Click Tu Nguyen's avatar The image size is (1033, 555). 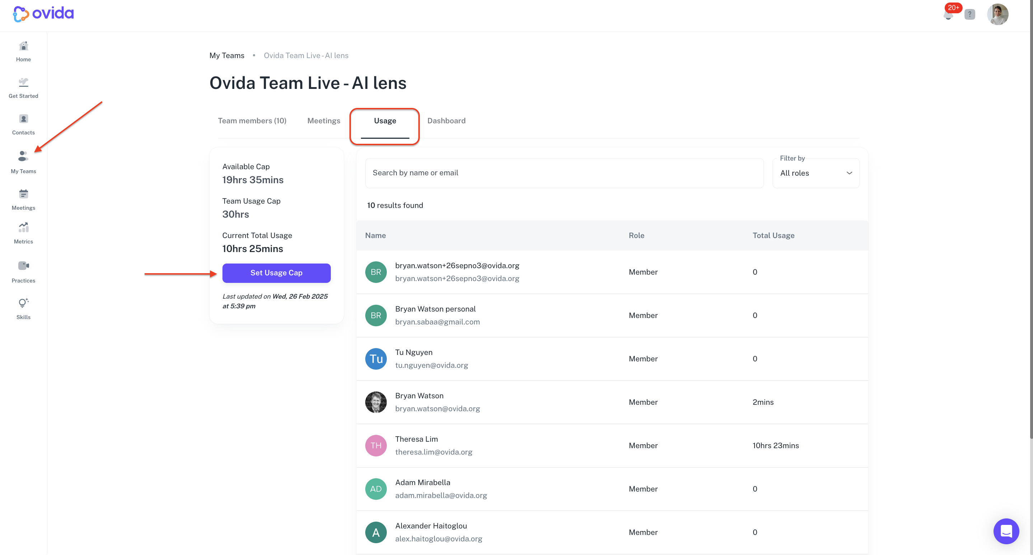pyautogui.click(x=376, y=359)
